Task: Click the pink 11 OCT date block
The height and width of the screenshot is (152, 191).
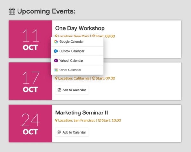Action: pyautogui.click(x=30, y=39)
